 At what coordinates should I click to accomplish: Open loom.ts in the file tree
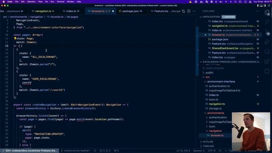tap(213, 99)
